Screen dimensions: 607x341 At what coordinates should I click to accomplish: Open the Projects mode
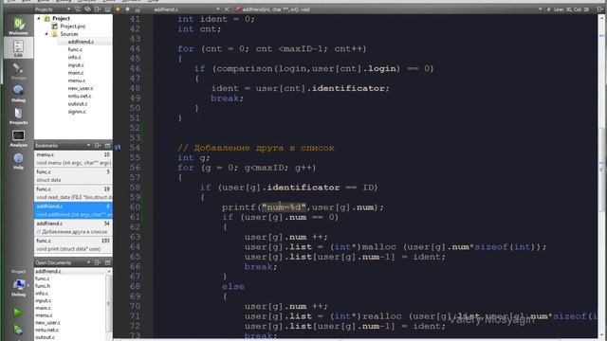tap(18, 116)
